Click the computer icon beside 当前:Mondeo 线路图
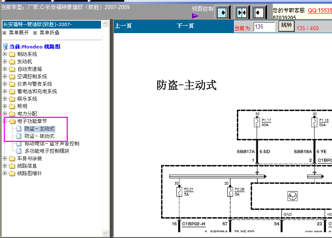 pos(5,46)
